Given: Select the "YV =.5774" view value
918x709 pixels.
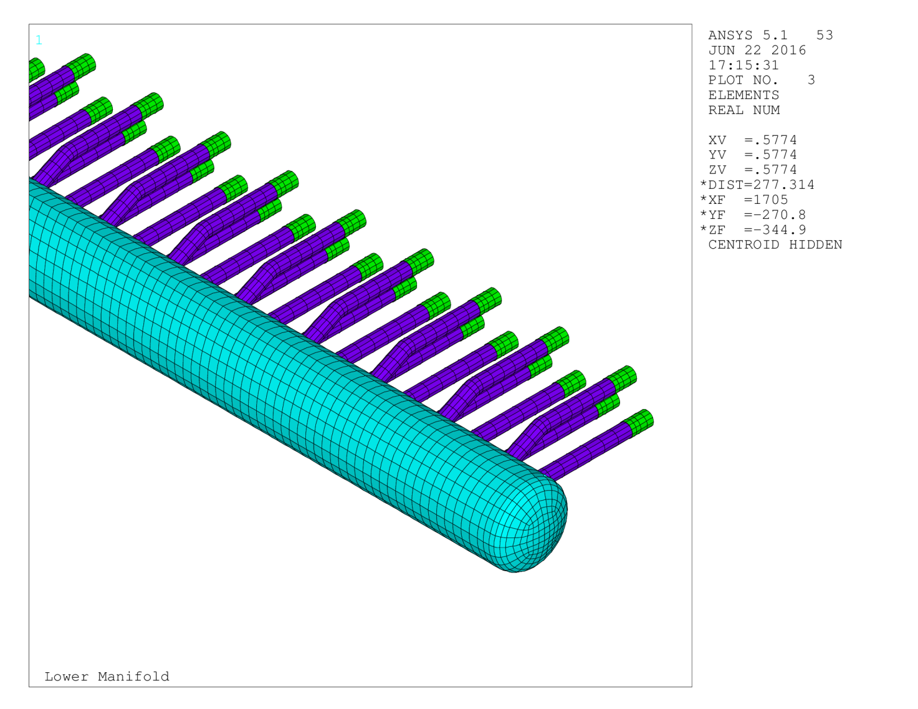Looking at the screenshot, I should pos(753,155).
